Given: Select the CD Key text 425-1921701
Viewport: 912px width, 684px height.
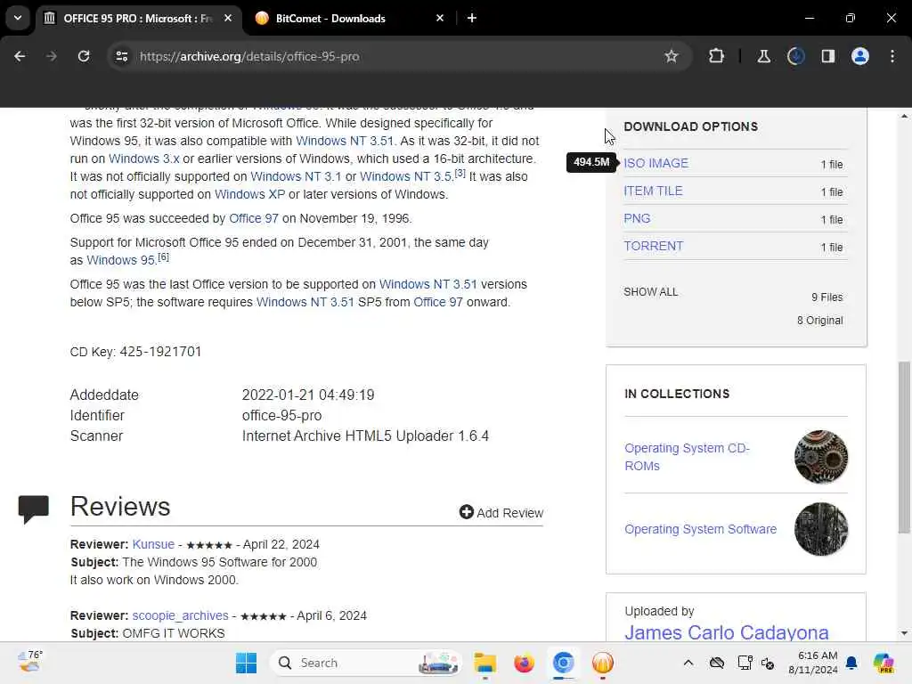Looking at the screenshot, I should [x=160, y=352].
